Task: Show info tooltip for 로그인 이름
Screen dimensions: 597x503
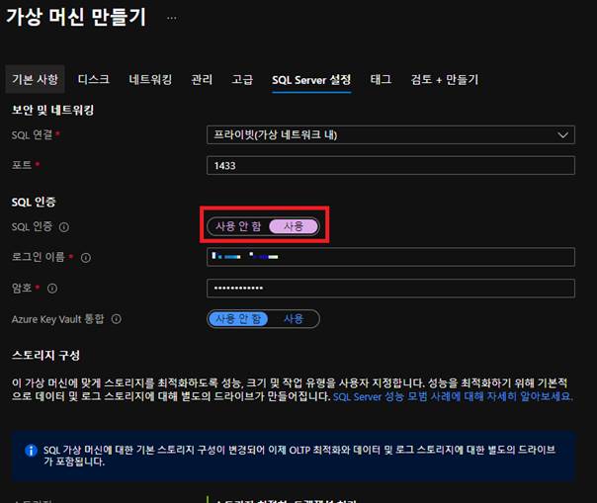Action: [x=86, y=258]
